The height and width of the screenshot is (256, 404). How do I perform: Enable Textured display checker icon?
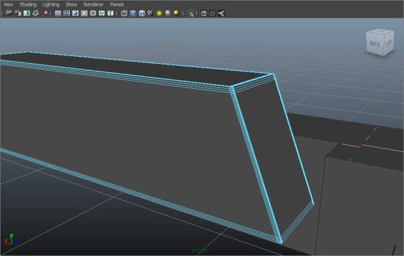(150, 13)
